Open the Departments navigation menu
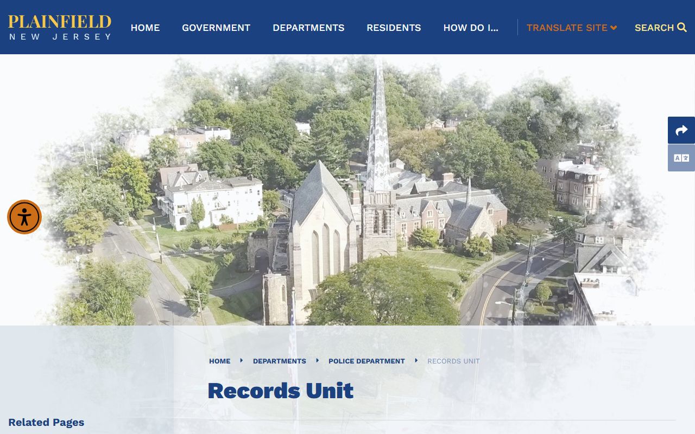Screen dimensions: 695x434 pyautogui.click(x=308, y=28)
